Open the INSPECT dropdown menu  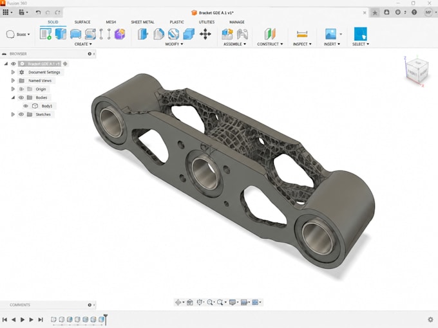(x=302, y=44)
